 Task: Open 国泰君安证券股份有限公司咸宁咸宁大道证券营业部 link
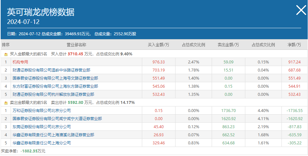point(57,119)
